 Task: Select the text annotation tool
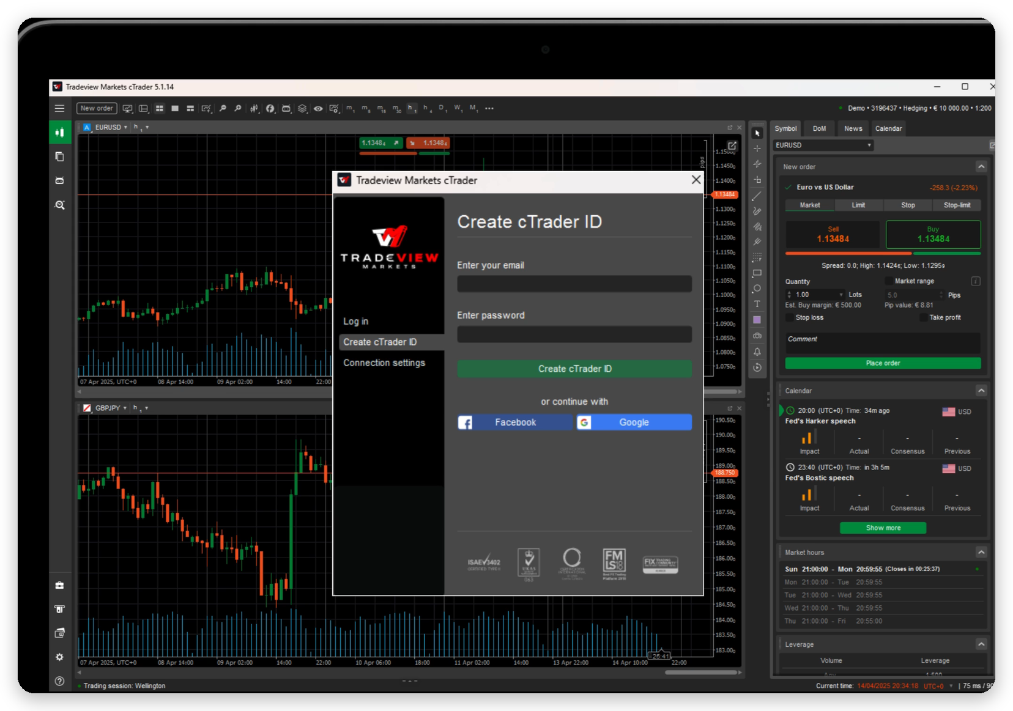tap(757, 304)
